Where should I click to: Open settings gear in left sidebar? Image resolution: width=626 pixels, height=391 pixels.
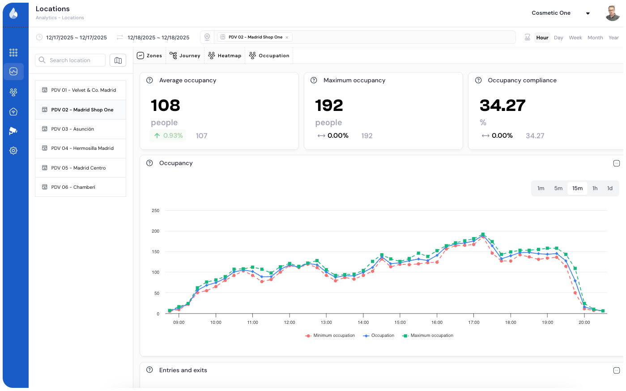(13, 151)
